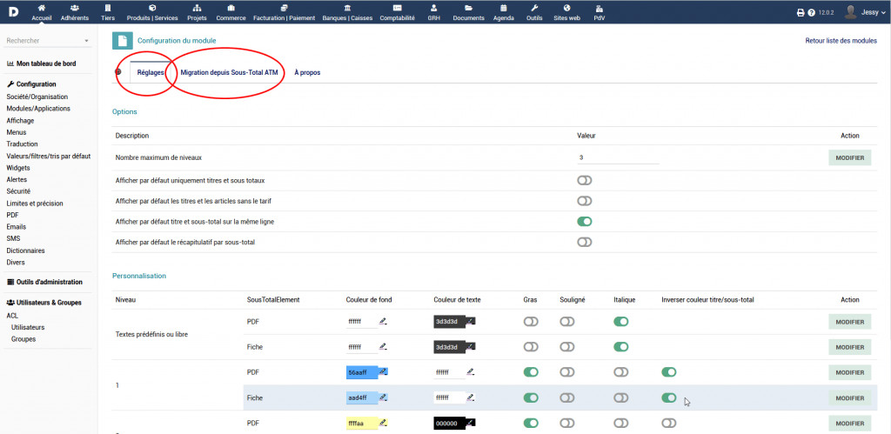Click MODIFIER button for maximum levels row
This screenshot has height=434, width=891.
tap(849, 157)
